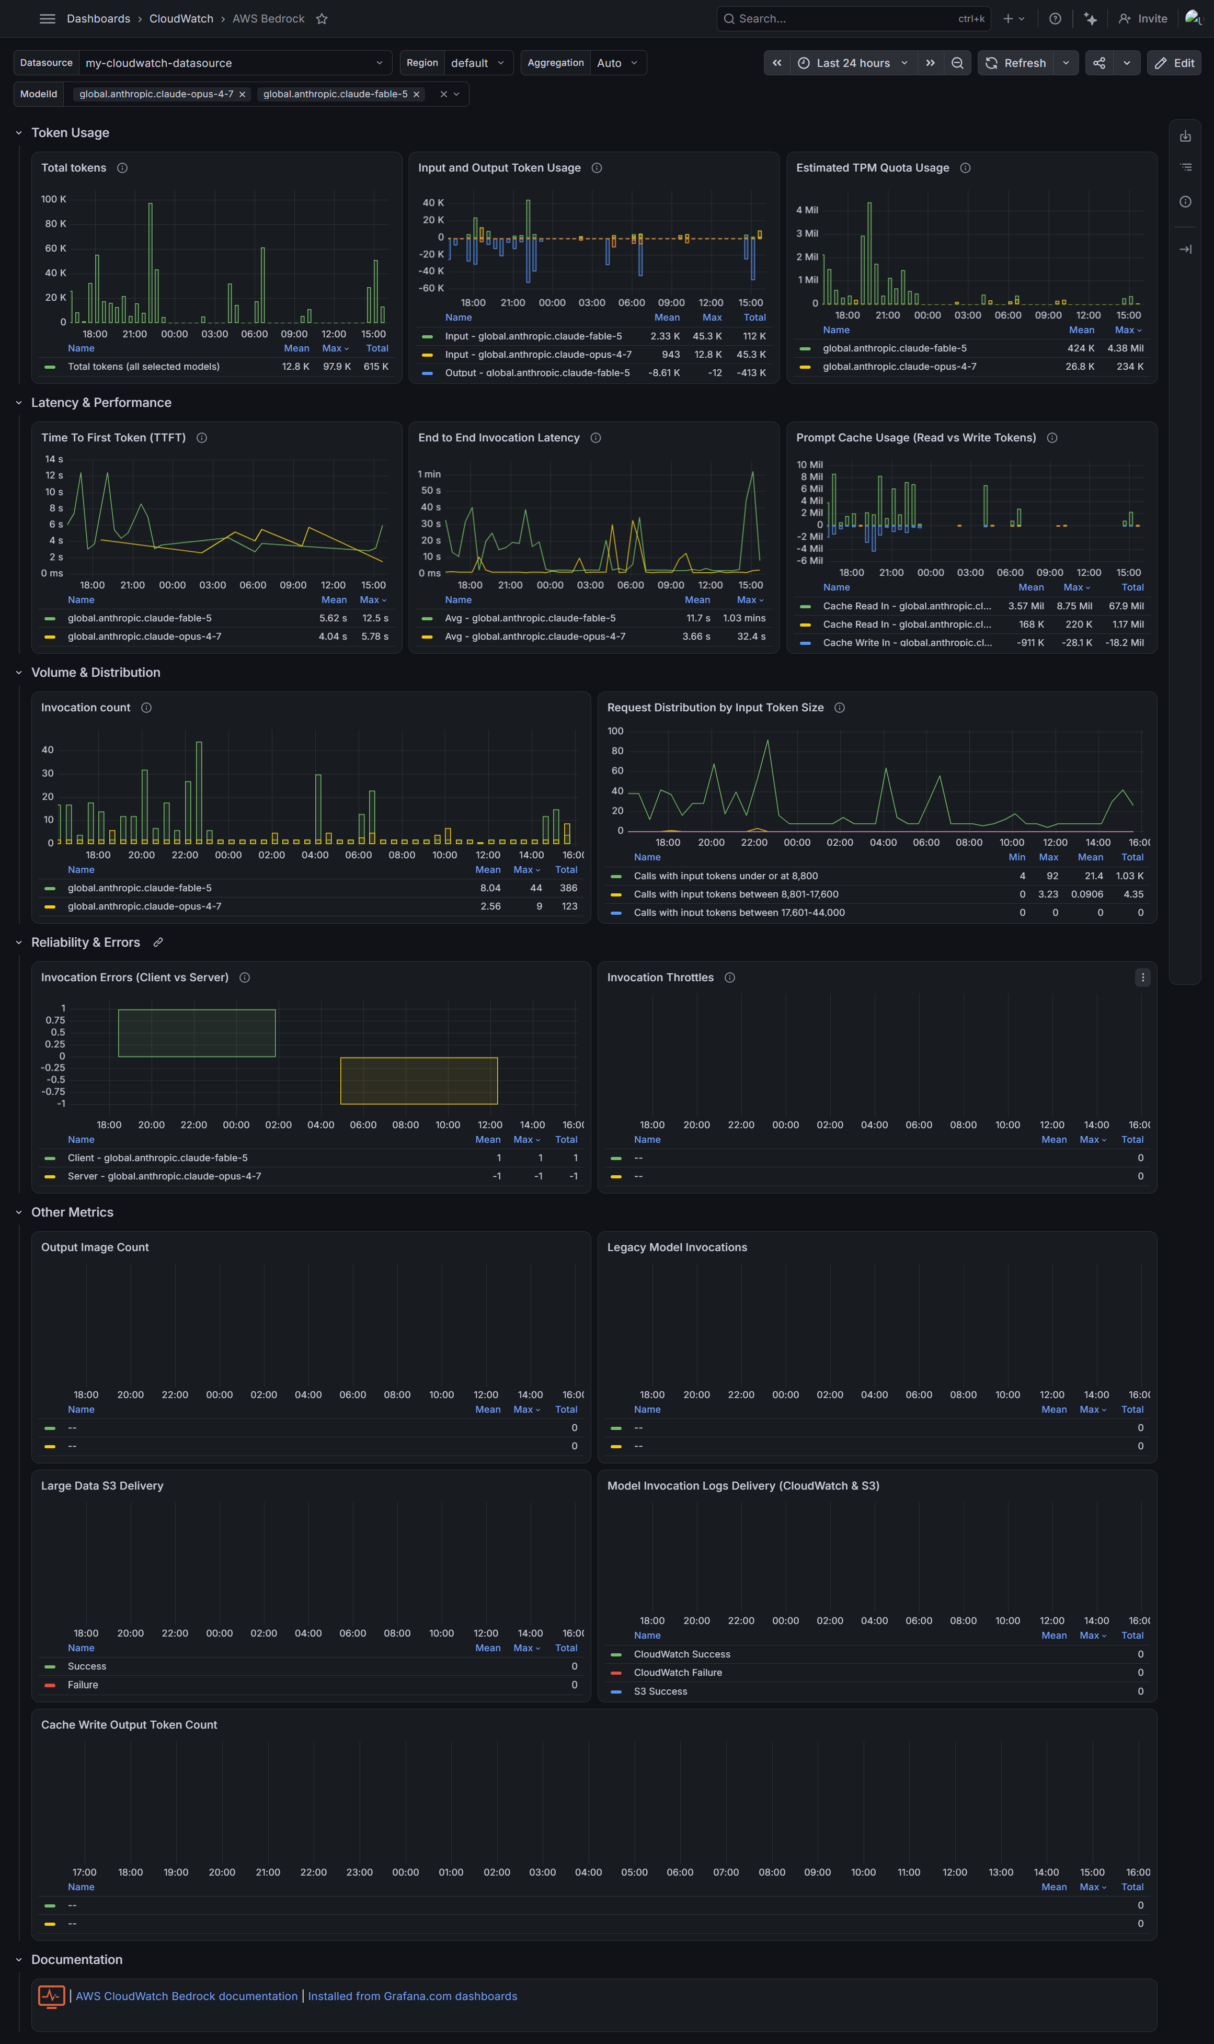Show info for Time To First Token panel

(x=202, y=438)
